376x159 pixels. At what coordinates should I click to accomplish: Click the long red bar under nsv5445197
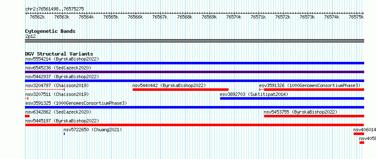pos(194,125)
